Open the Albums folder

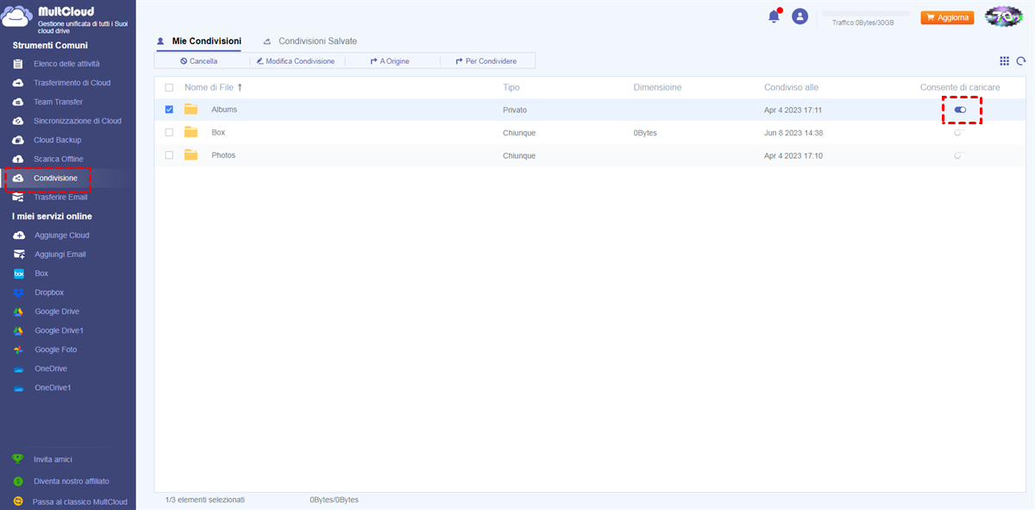pos(223,110)
